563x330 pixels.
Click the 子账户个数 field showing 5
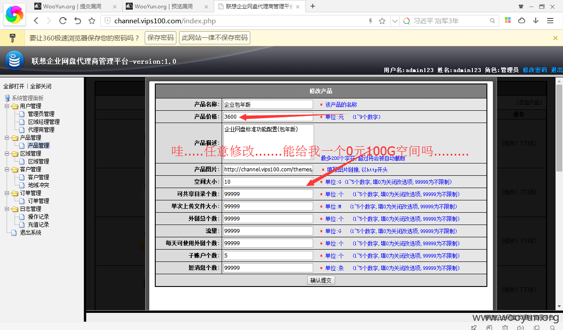tap(268, 256)
